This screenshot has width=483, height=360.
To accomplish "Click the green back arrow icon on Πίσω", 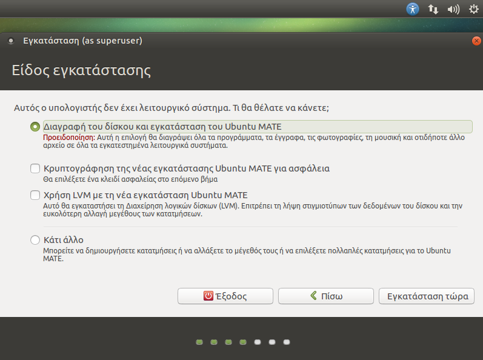I will click(x=313, y=296).
